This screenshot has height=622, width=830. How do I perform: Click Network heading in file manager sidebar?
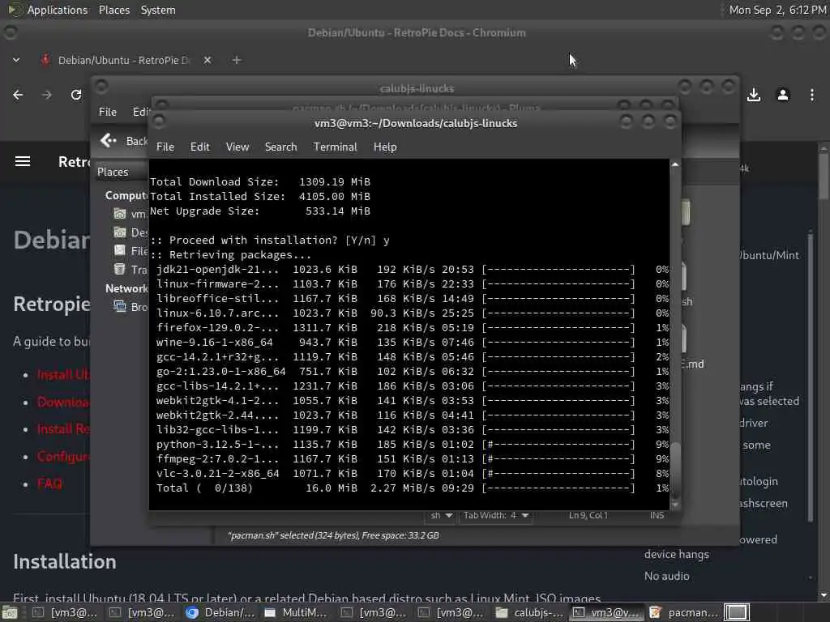coord(126,289)
